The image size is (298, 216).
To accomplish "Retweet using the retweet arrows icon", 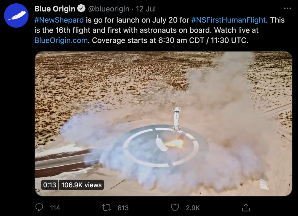I will (107, 207).
